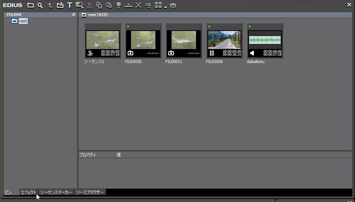Click the add clip import icon
This screenshot has width=355, height=202.
(x=60, y=6)
